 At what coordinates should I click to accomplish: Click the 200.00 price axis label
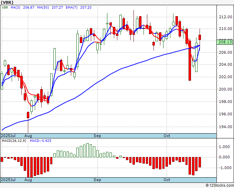[225, 89]
